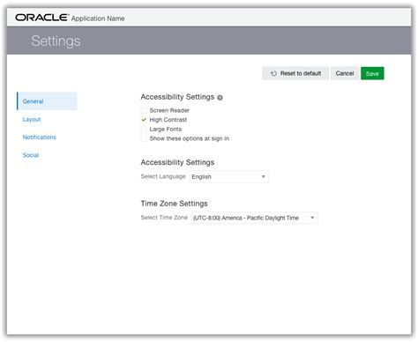Click the help icon beside Accessibility Settings
Image resolution: width=418 pixels, height=342 pixels.
pyautogui.click(x=220, y=98)
